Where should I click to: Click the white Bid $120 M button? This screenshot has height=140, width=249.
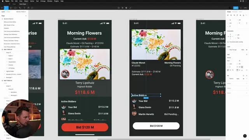(x=156, y=126)
